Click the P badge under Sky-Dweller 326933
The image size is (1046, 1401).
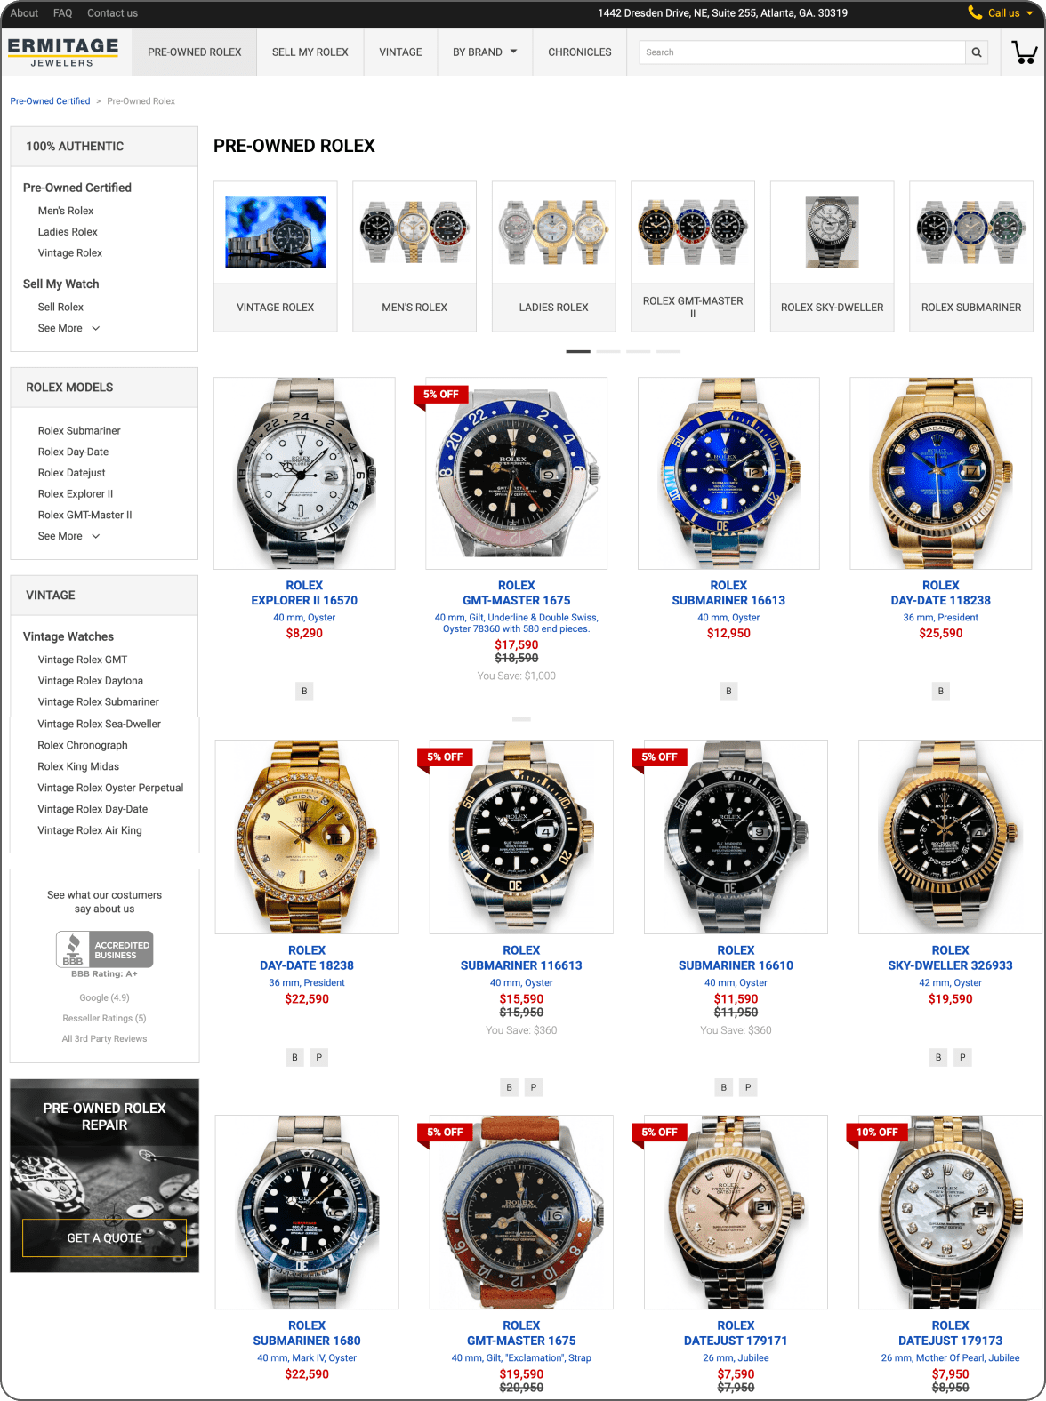click(962, 1057)
